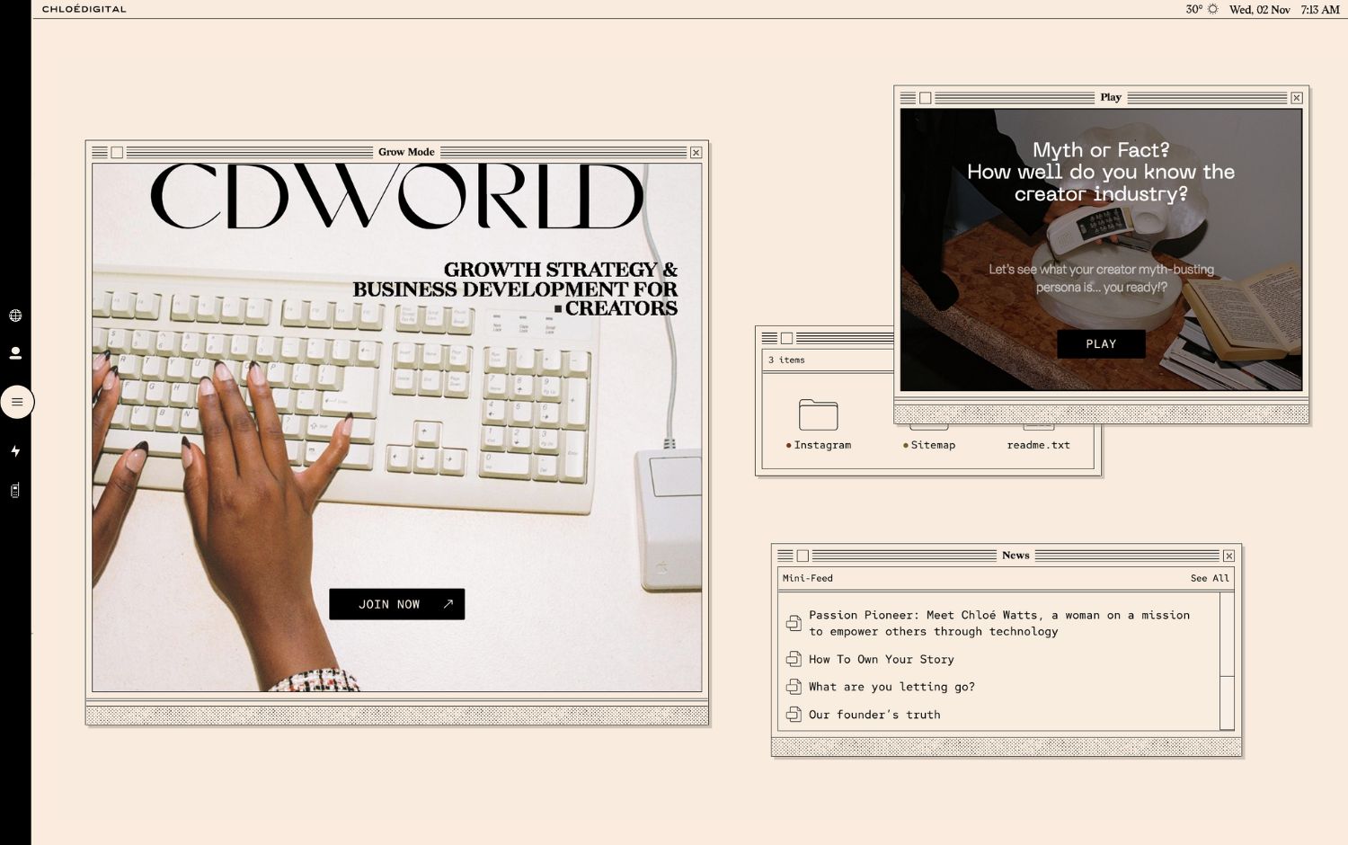Expand the lines menu in the Grow Mode title bar
Screen dimensions: 1348x845
[100, 153]
